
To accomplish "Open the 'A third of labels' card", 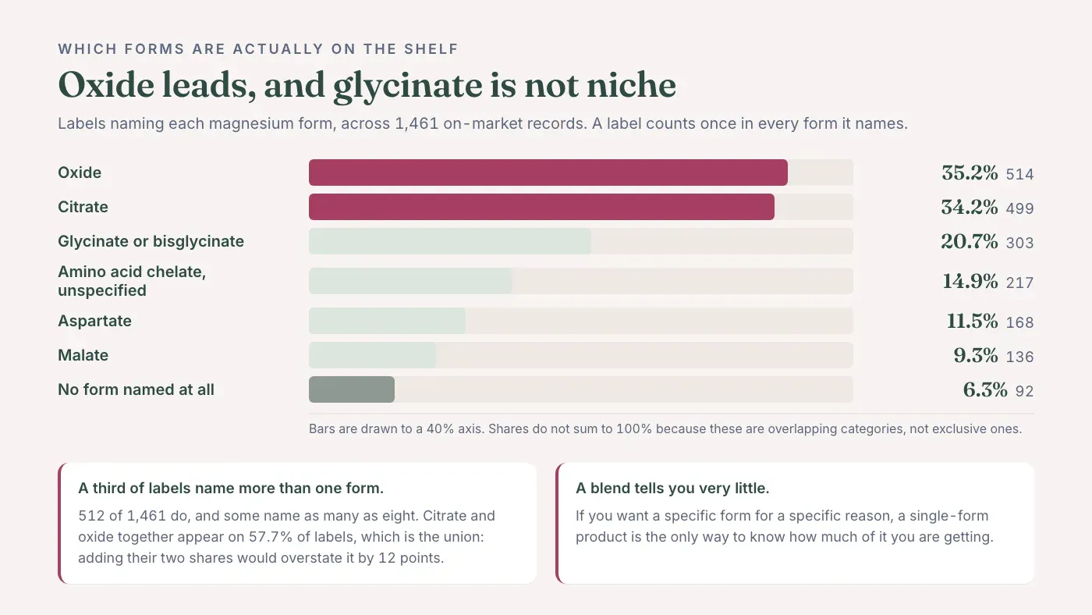I will coord(297,523).
